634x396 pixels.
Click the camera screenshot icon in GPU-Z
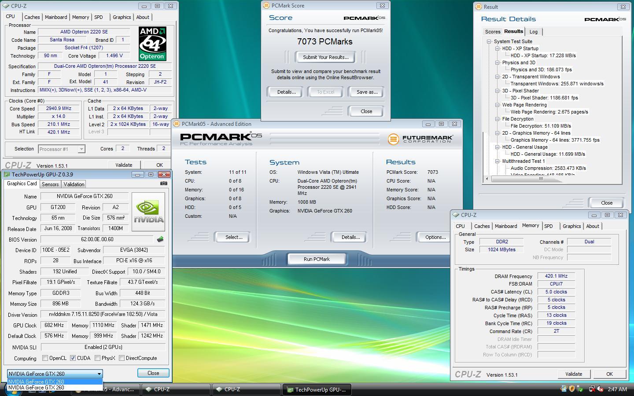pyautogui.click(x=164, y=183)
